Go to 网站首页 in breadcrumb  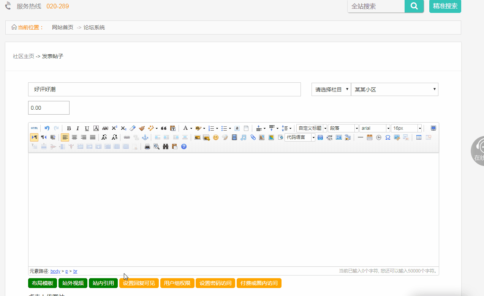click(63, 27)
